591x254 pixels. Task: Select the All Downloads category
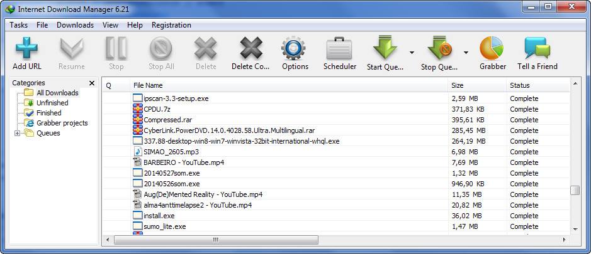tap(57, 93)
